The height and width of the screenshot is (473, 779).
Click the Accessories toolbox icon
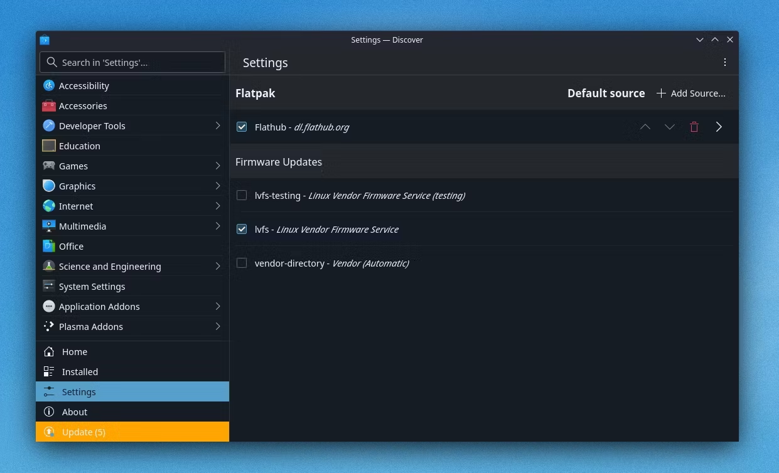[x=49, y=105]
